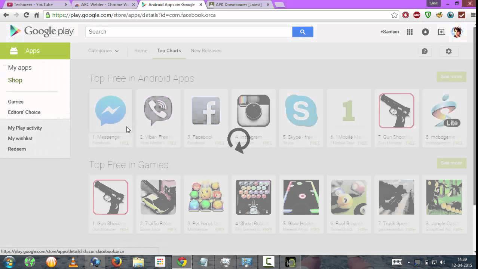Image resolution: width=478 pixels, height=269 pixels.
Task: Click the AdBlock stop-hand extension icon
Action: [405, 15]
